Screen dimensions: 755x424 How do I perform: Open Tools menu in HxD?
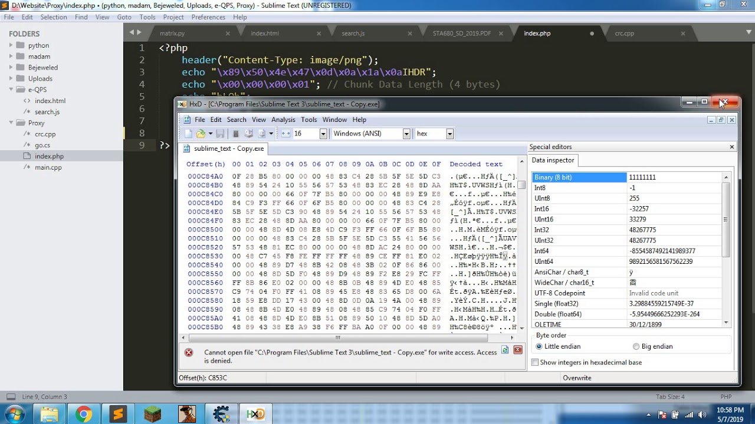point(309,120)
